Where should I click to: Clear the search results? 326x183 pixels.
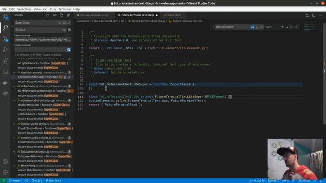(55, 15)
